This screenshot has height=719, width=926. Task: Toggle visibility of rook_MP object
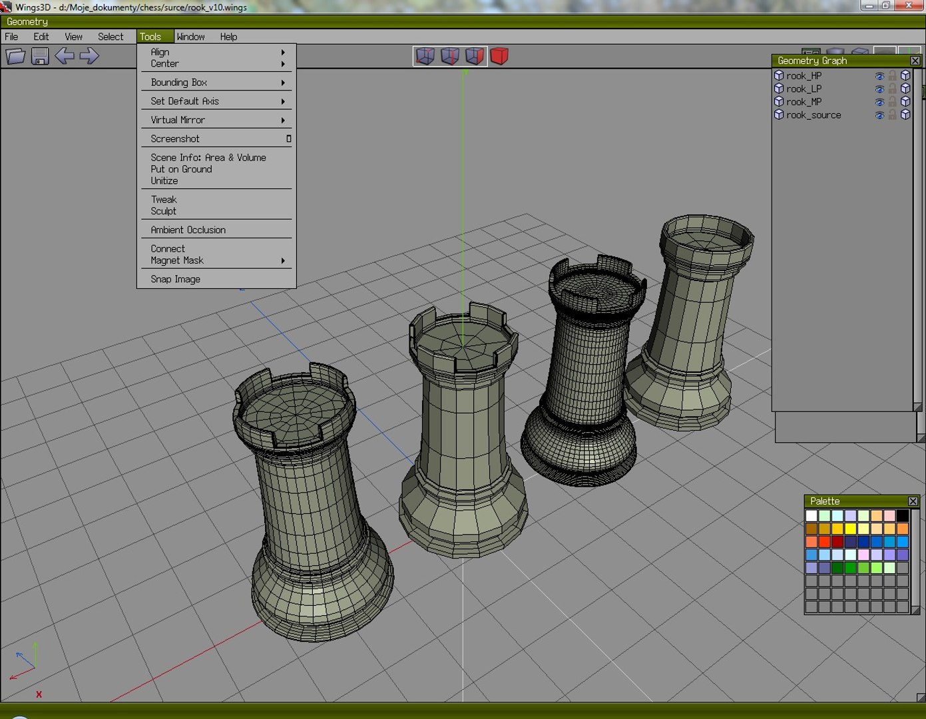(x=879, y=102)
